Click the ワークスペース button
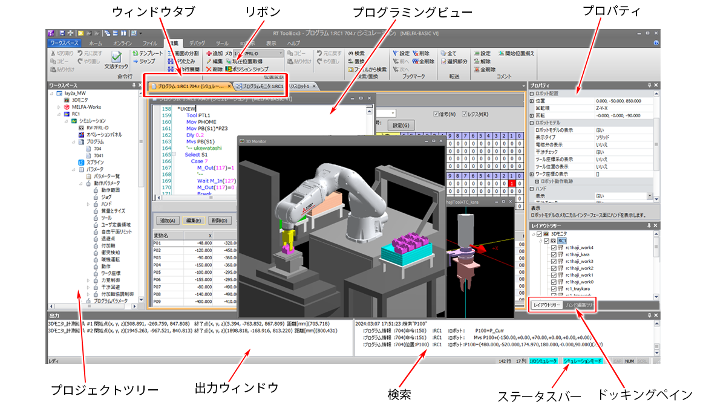 pos(64,44)
